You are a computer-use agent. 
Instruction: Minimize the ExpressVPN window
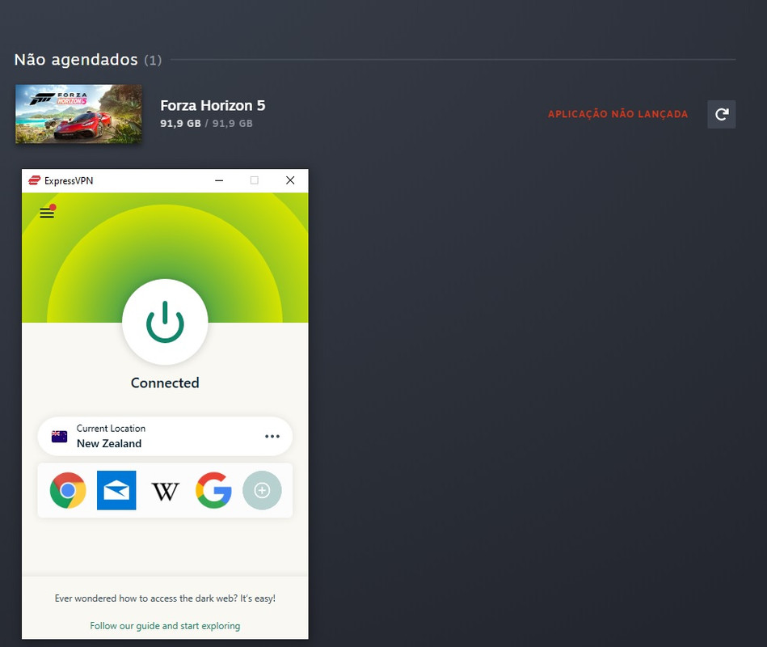click(x=219, y=180)
